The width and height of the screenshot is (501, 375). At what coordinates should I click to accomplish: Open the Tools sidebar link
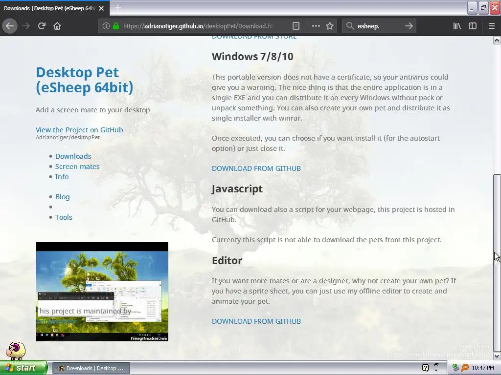[x=64, y=217]
